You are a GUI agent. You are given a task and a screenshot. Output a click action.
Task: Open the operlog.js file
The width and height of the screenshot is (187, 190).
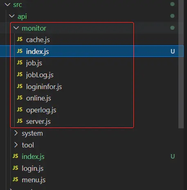coord(41,110)
